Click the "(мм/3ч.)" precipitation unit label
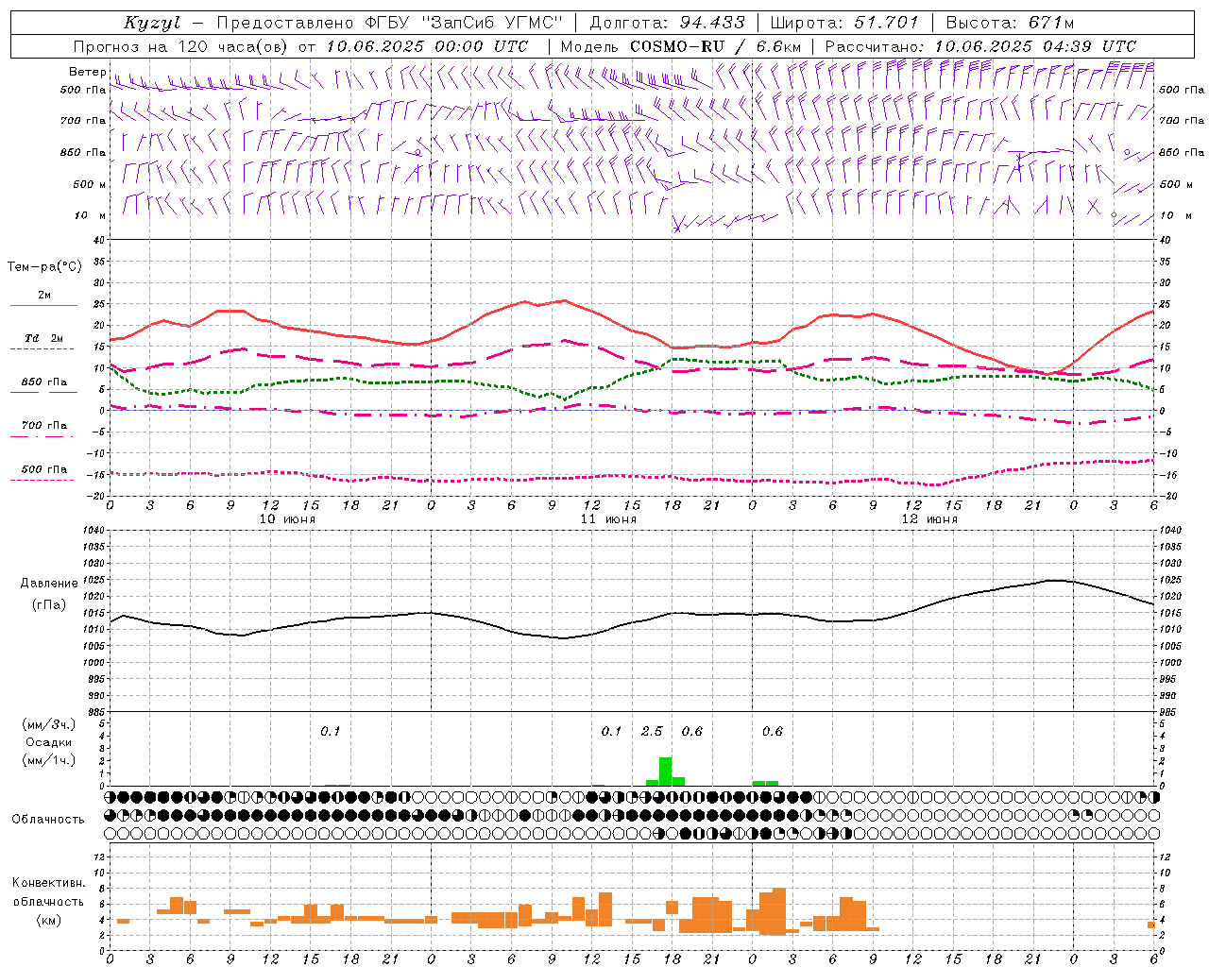 coord(49,724)
